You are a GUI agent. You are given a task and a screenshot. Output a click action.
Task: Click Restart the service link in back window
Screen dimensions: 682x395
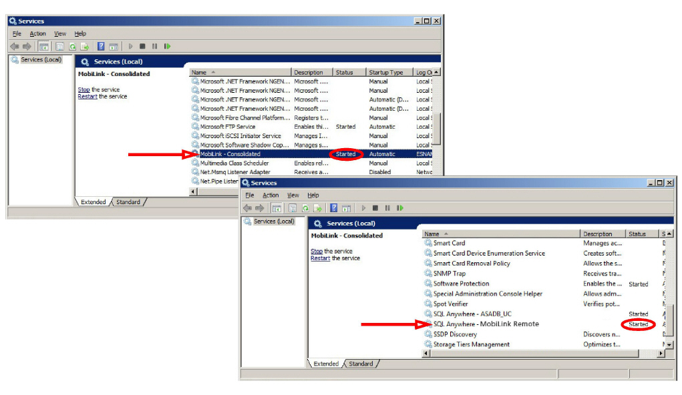coord(88,97)
